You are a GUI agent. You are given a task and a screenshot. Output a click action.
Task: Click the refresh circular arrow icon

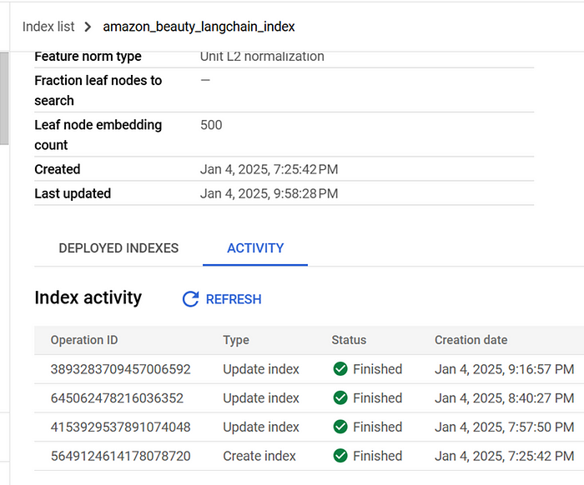[190, 299]
